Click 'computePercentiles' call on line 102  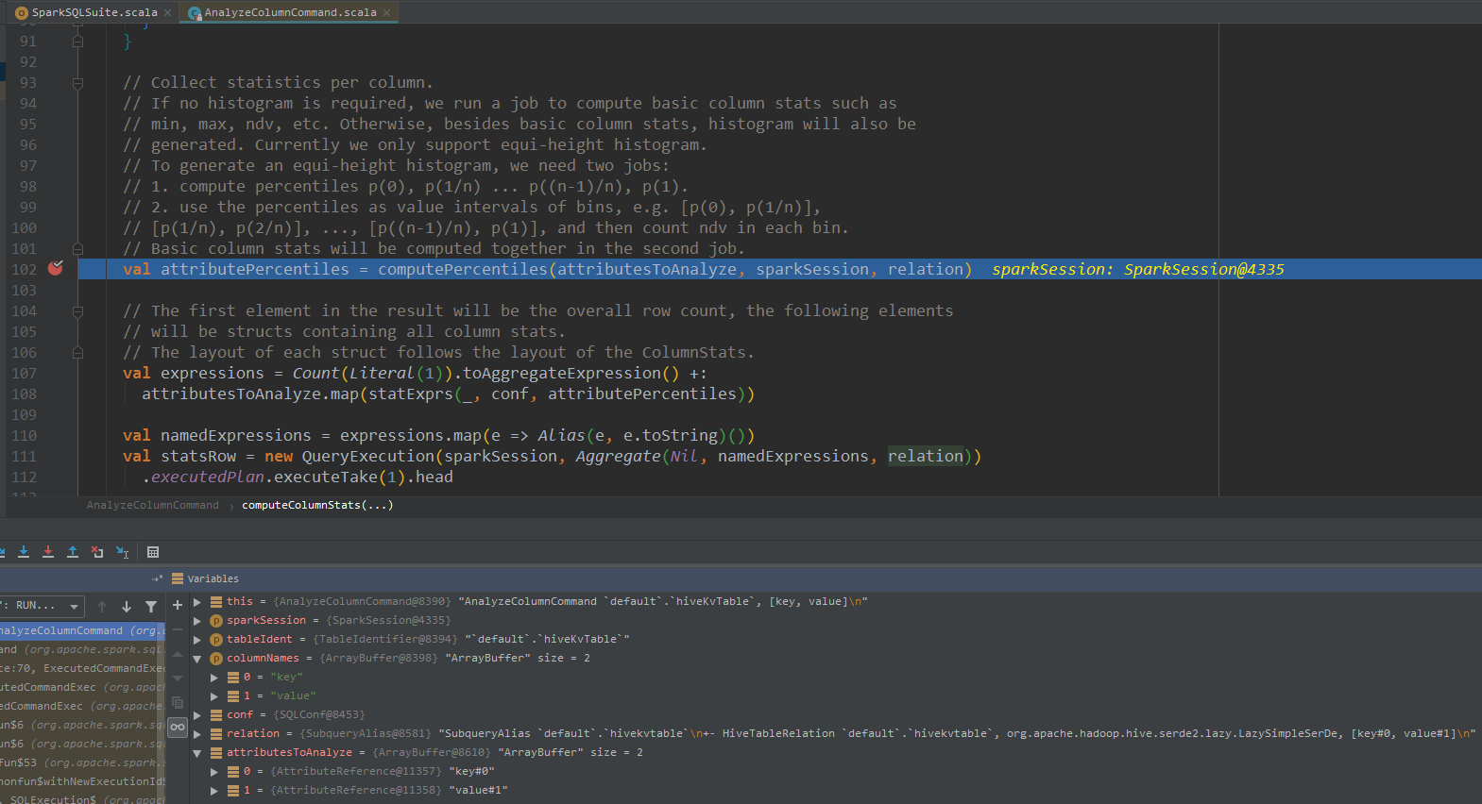[463, 270]
